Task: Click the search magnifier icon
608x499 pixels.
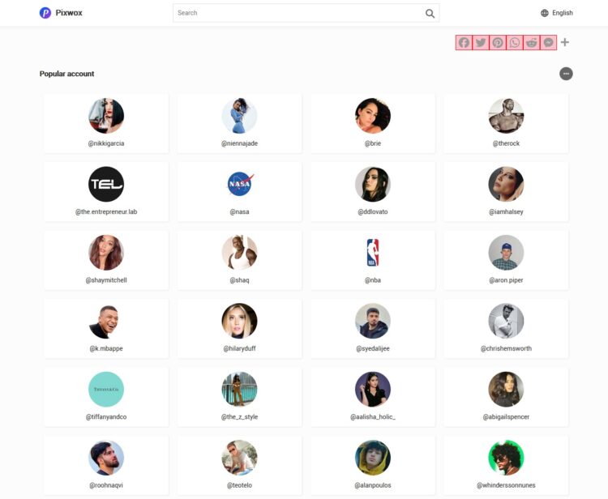Action: tap(430, 13)
